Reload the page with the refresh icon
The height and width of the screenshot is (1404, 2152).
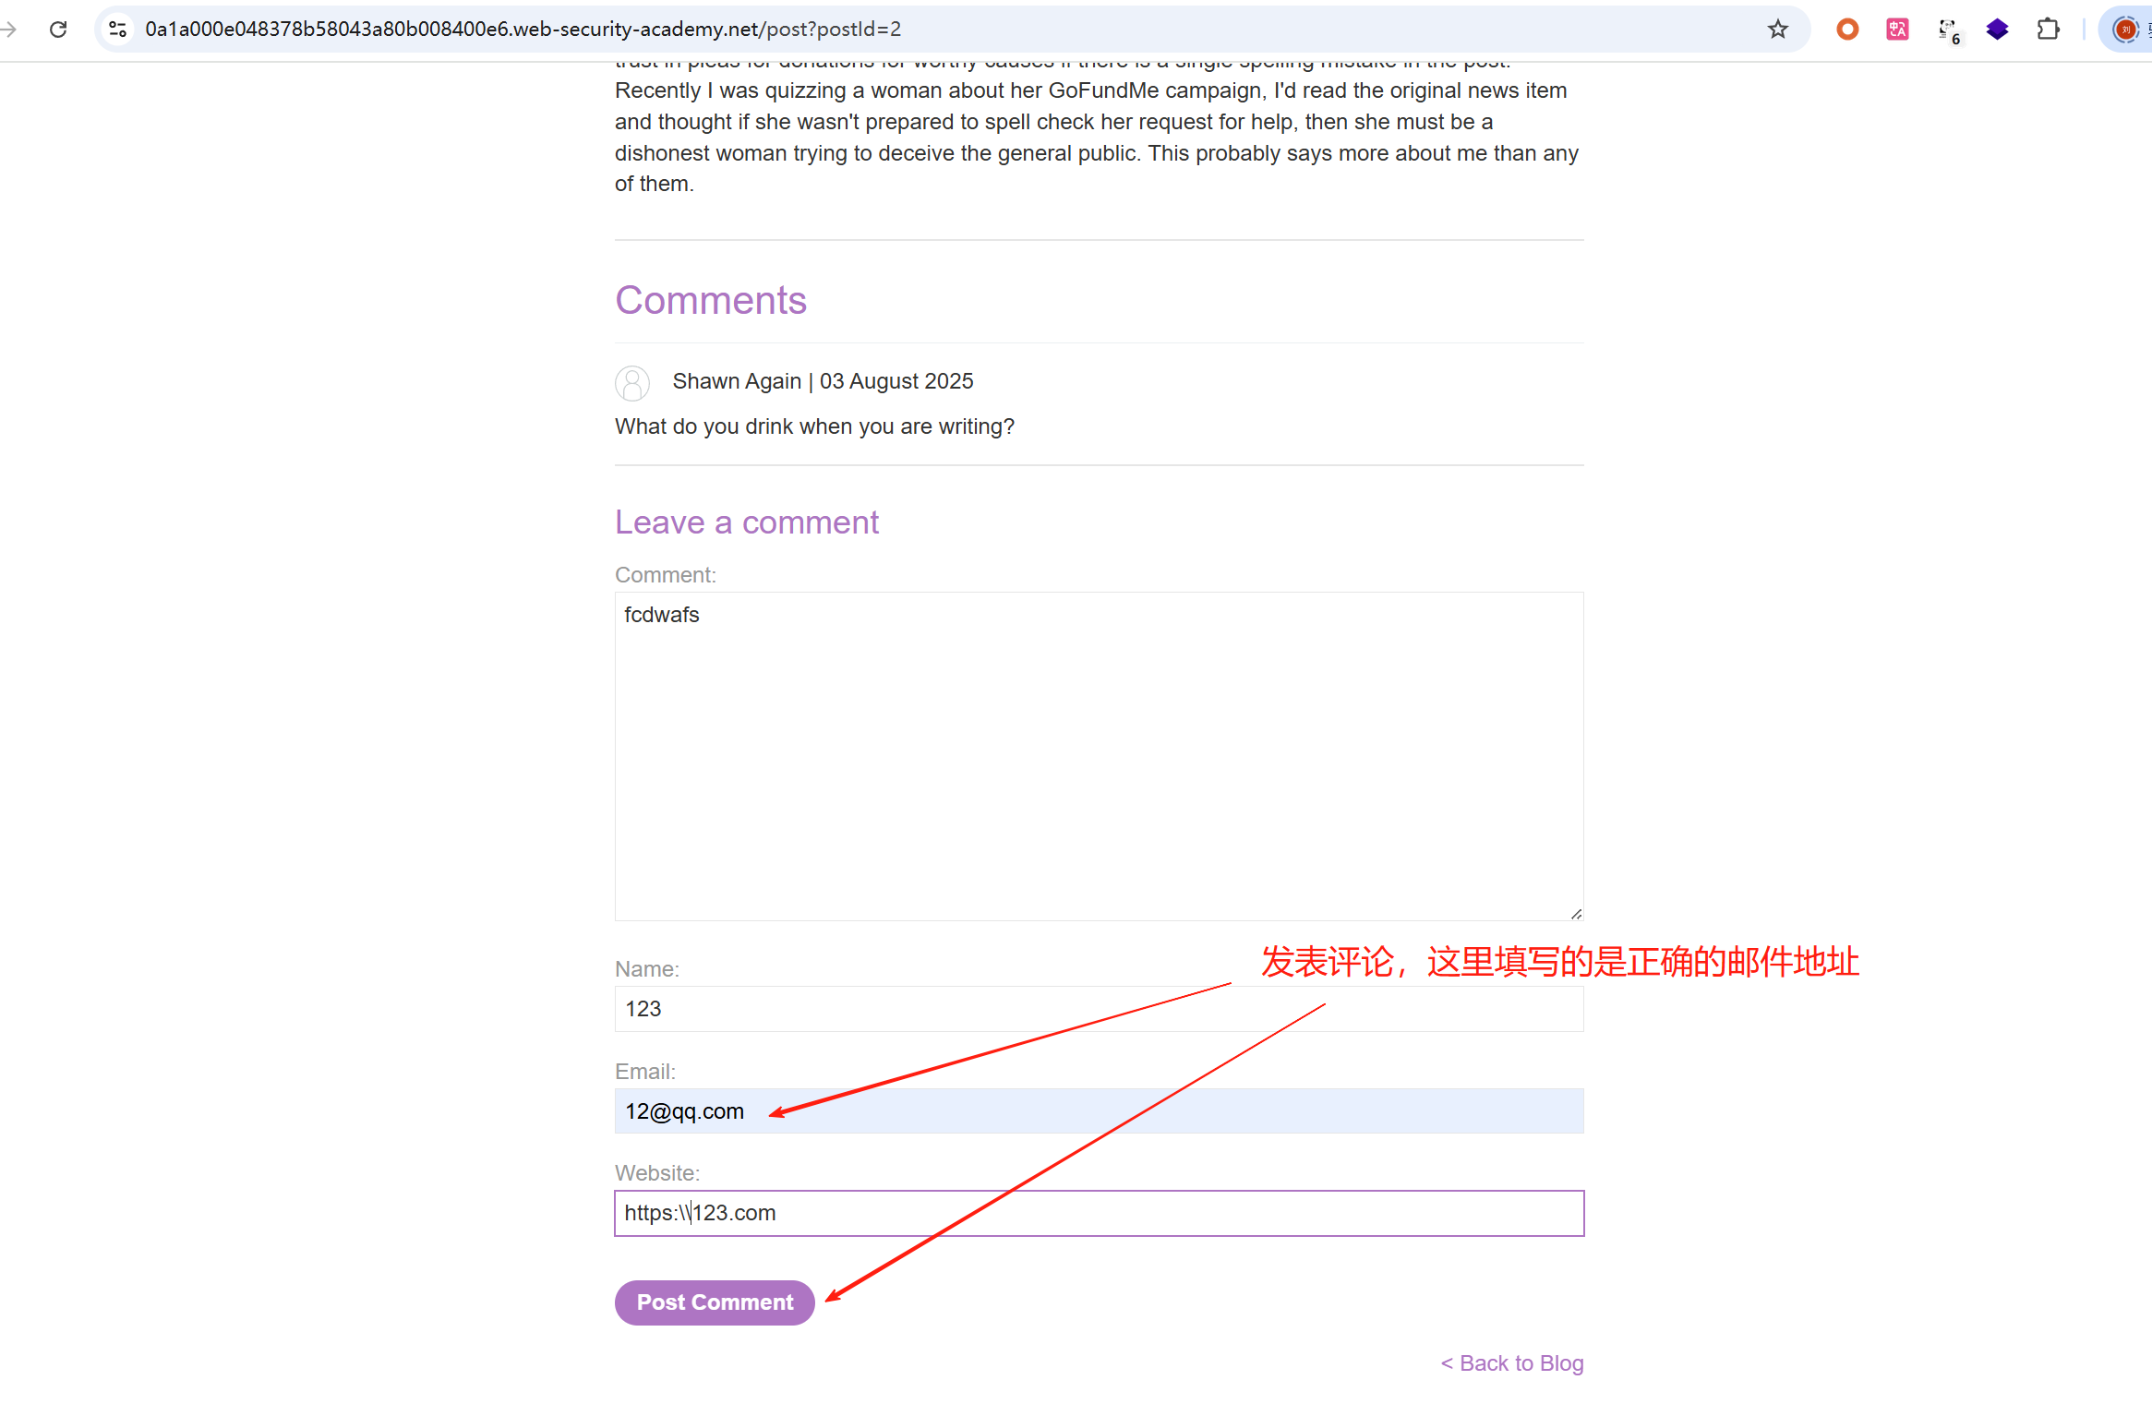pyautogui.click(x=58, y=30)
